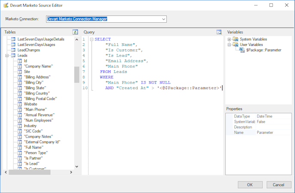Click the LastSevenDaysUsages table icon
The height and width of the screenshot is (193, 295).
[x=13, y=45]
